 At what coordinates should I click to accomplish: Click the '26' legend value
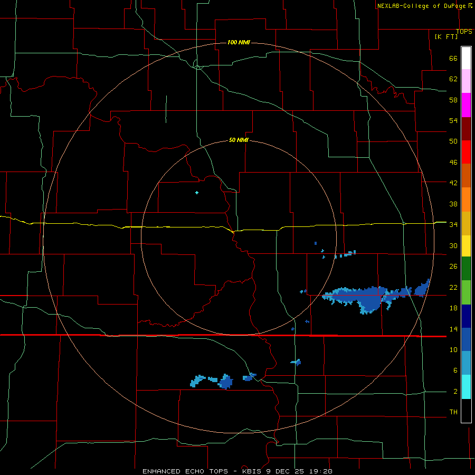(453, 267)
